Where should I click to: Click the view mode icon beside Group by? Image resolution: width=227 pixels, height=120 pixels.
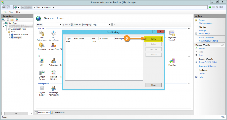[x=112, y=25]
